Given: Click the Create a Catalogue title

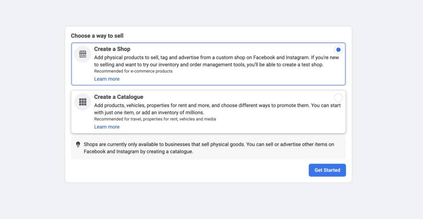Looking at the screenshot, I should pos(119,97).
